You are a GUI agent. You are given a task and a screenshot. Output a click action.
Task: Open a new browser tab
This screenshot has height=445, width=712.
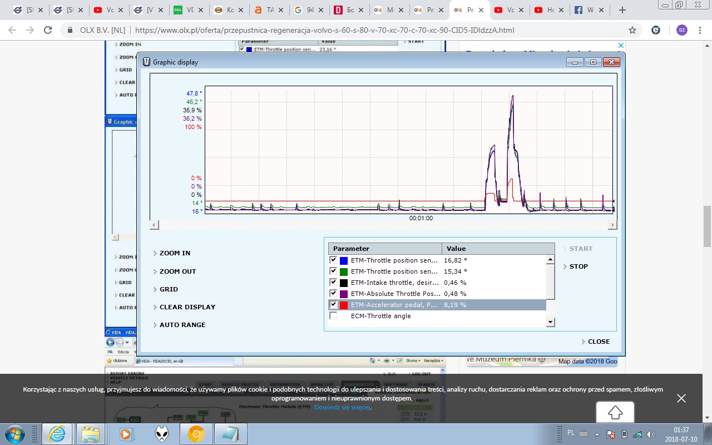(622, 10)
